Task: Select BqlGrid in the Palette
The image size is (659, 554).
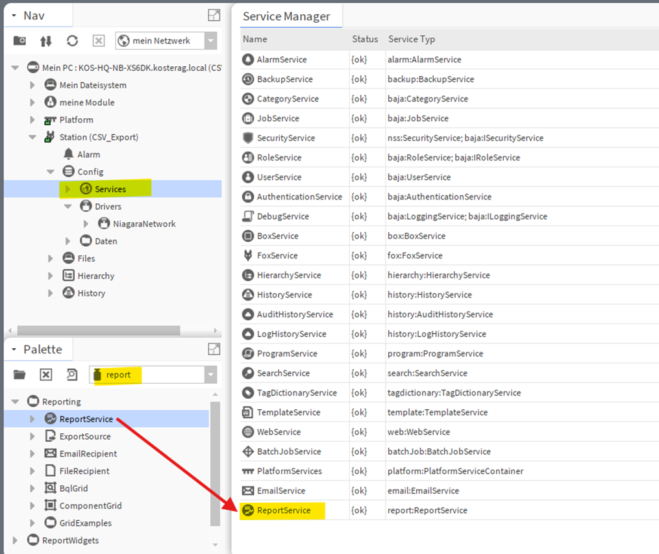Action: coord(73,488)
